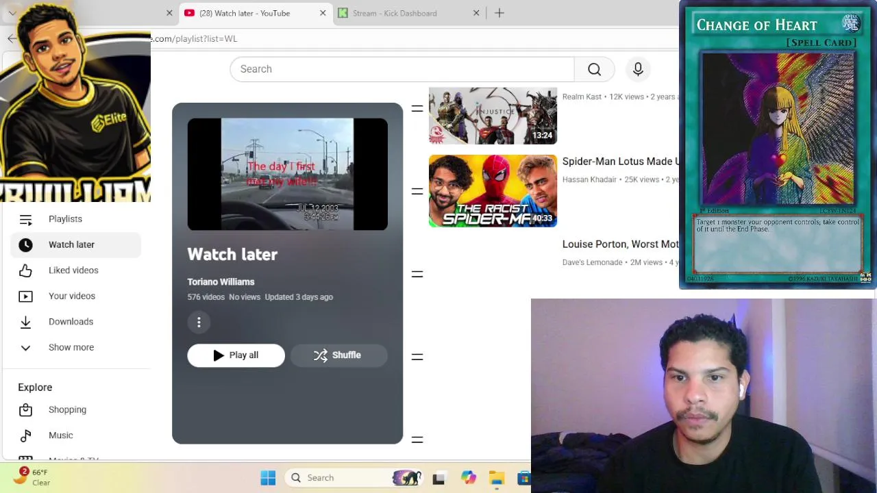Click the Explore section heading
877x493 pixels.
(35, 388)
